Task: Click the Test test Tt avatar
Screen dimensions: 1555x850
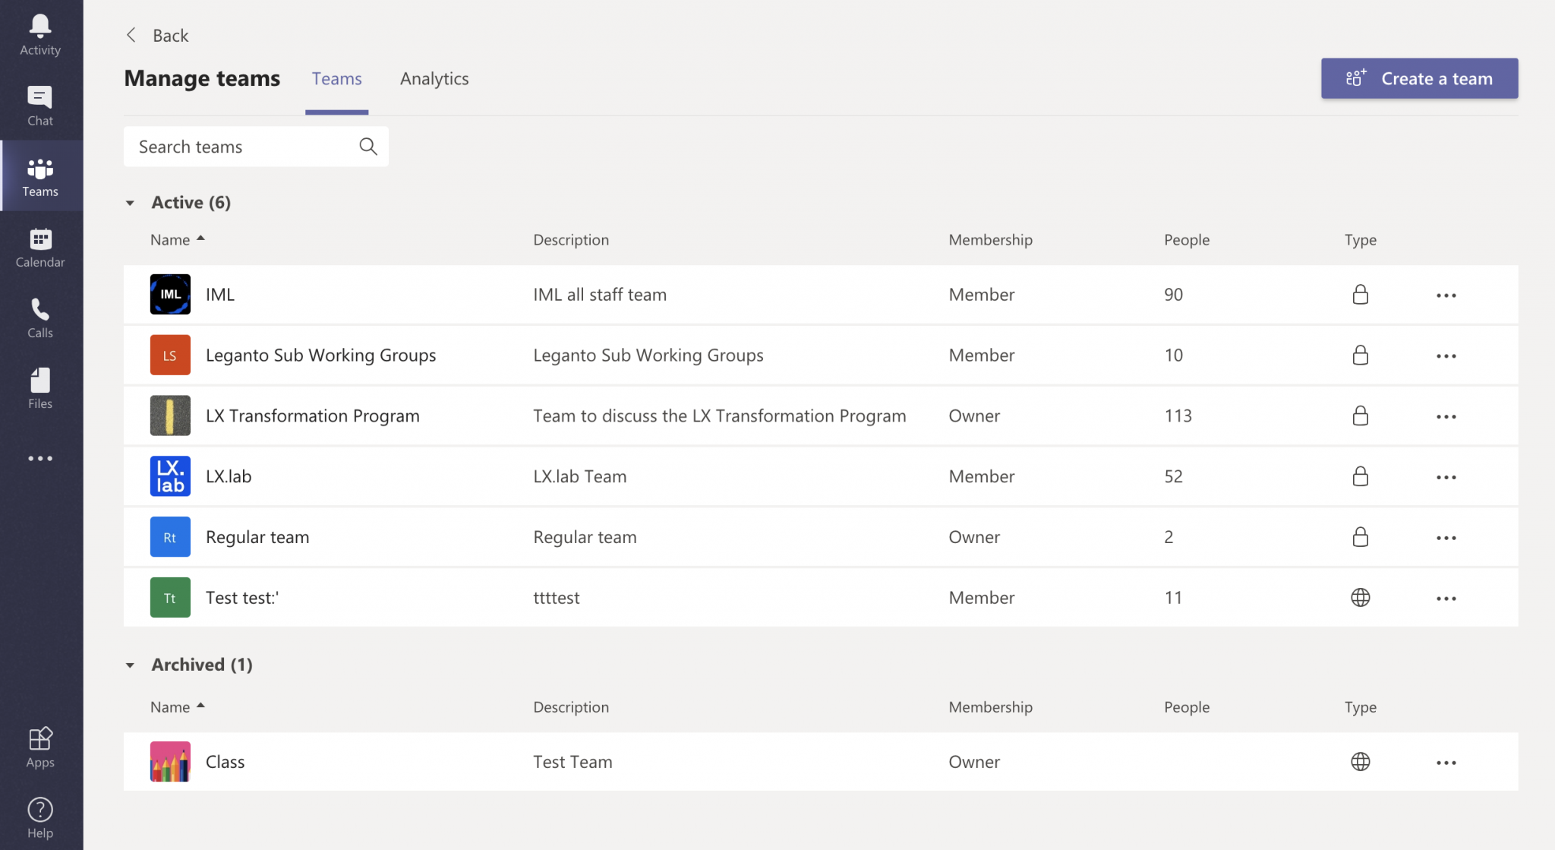Action: [x=170, y=598]
